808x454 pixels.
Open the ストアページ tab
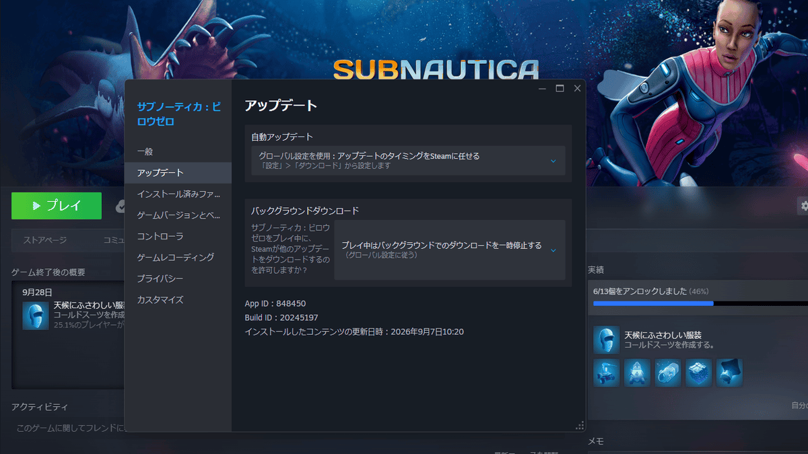pyautogui.click(x=44, y=240)
